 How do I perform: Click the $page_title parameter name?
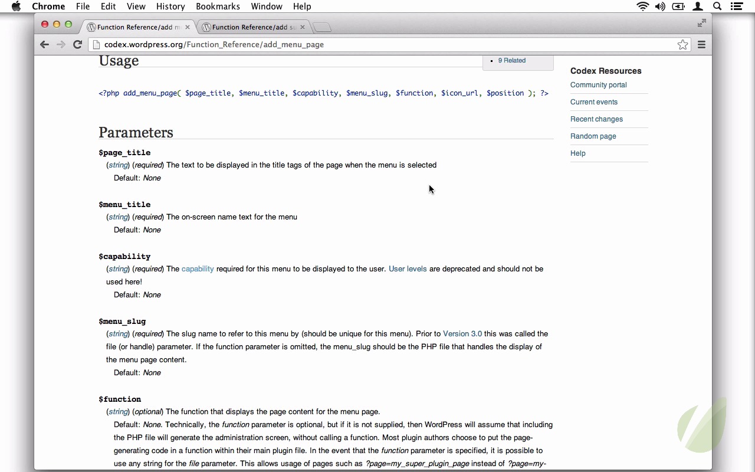[124, 153]
